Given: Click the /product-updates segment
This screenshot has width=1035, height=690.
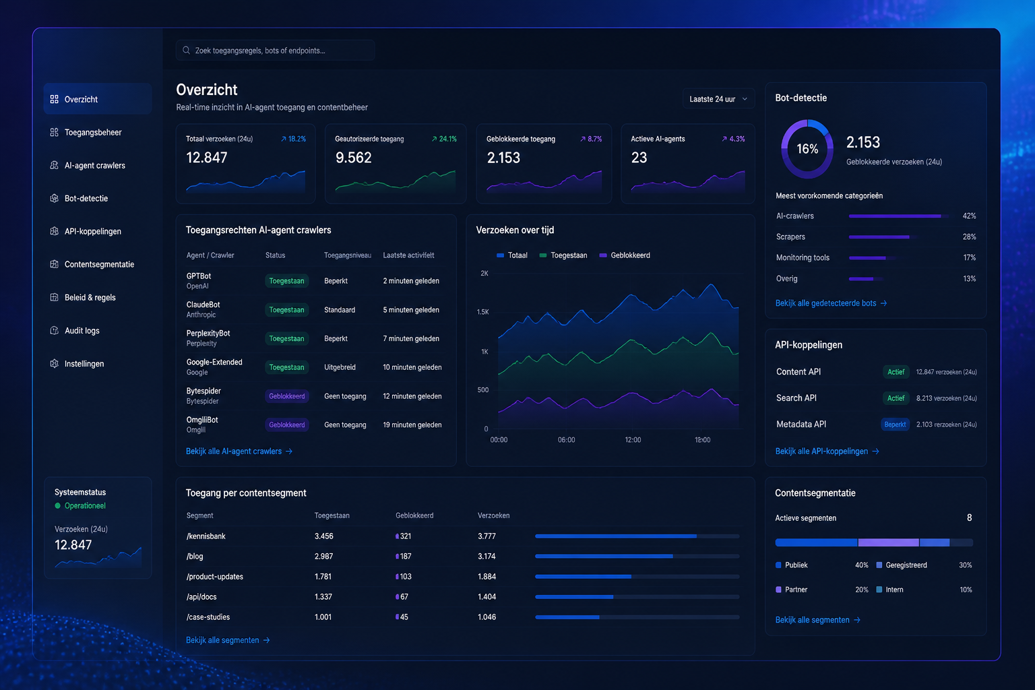Looking at the screenshot, I should (x=215, y=577).
